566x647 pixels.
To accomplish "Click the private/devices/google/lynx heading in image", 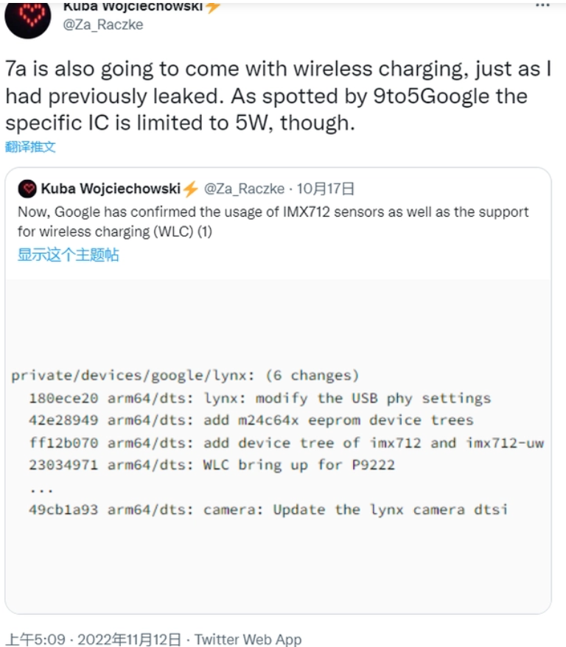I will (185, 376).
